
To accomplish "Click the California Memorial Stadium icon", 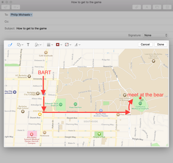I will tap(140, 103).
